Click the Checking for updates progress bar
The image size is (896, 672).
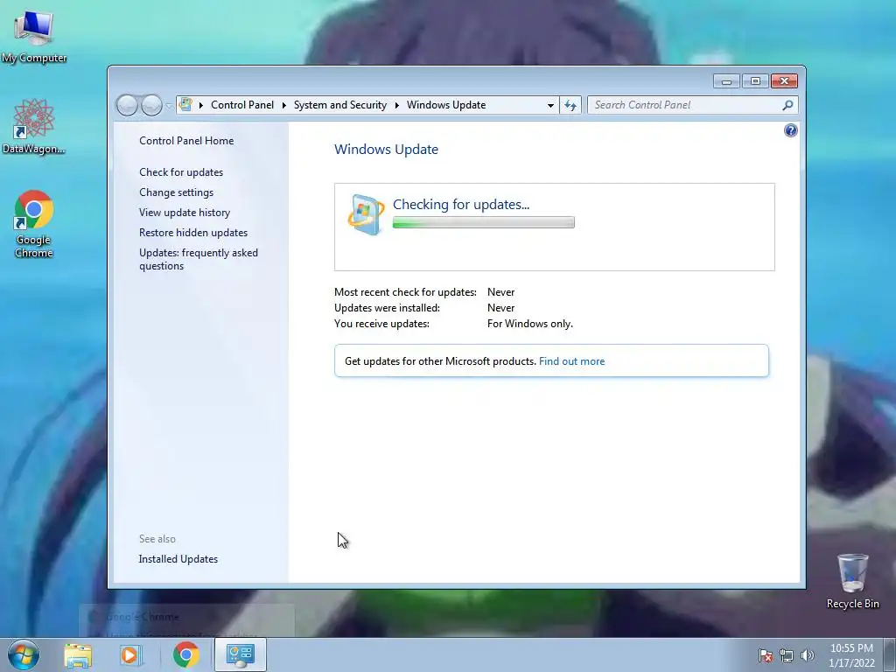tap(483, 222)
